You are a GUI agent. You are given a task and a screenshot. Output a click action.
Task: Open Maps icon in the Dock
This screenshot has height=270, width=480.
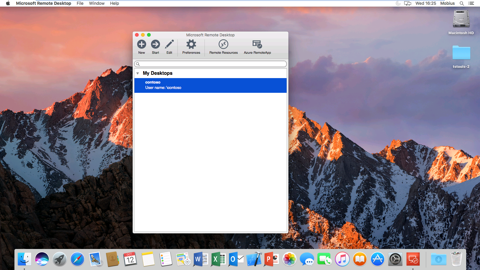click(x=183, y=259)
